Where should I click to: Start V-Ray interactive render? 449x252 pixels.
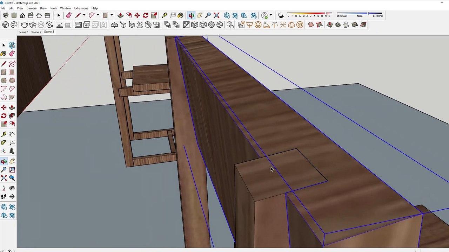click(x=33, y=24)
